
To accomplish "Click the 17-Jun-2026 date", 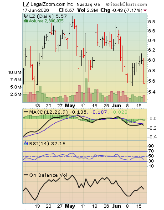I will (36, 10).
